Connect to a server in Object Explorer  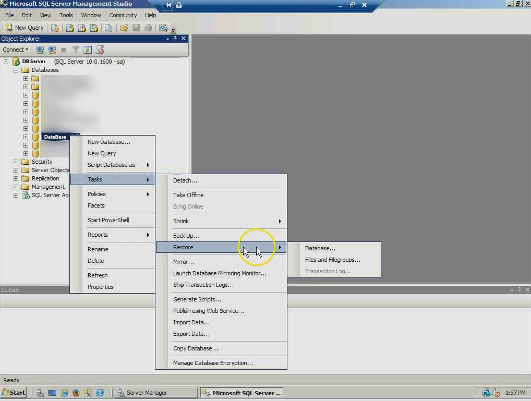tap(40, 50)
